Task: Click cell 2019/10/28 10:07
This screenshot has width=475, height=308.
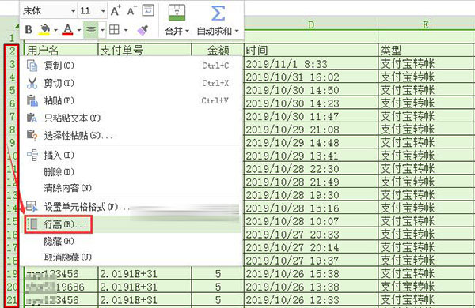Action: [311, 221]
